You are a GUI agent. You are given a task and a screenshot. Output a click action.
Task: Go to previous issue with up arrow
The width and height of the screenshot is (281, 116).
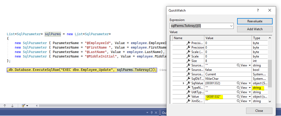(x=5, y=106)
